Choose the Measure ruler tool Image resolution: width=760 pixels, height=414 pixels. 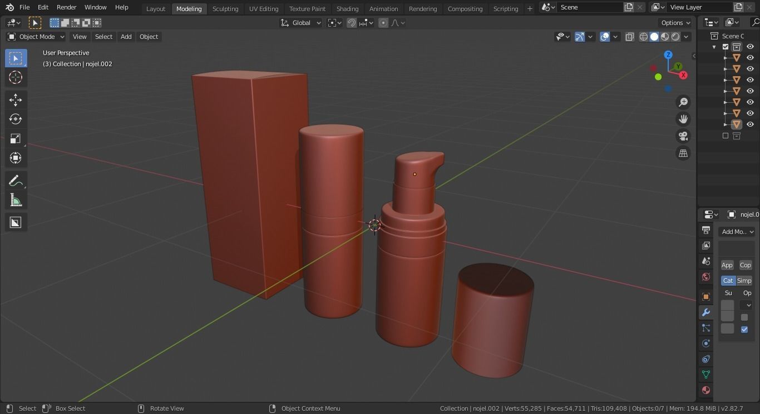coord(16,200)
